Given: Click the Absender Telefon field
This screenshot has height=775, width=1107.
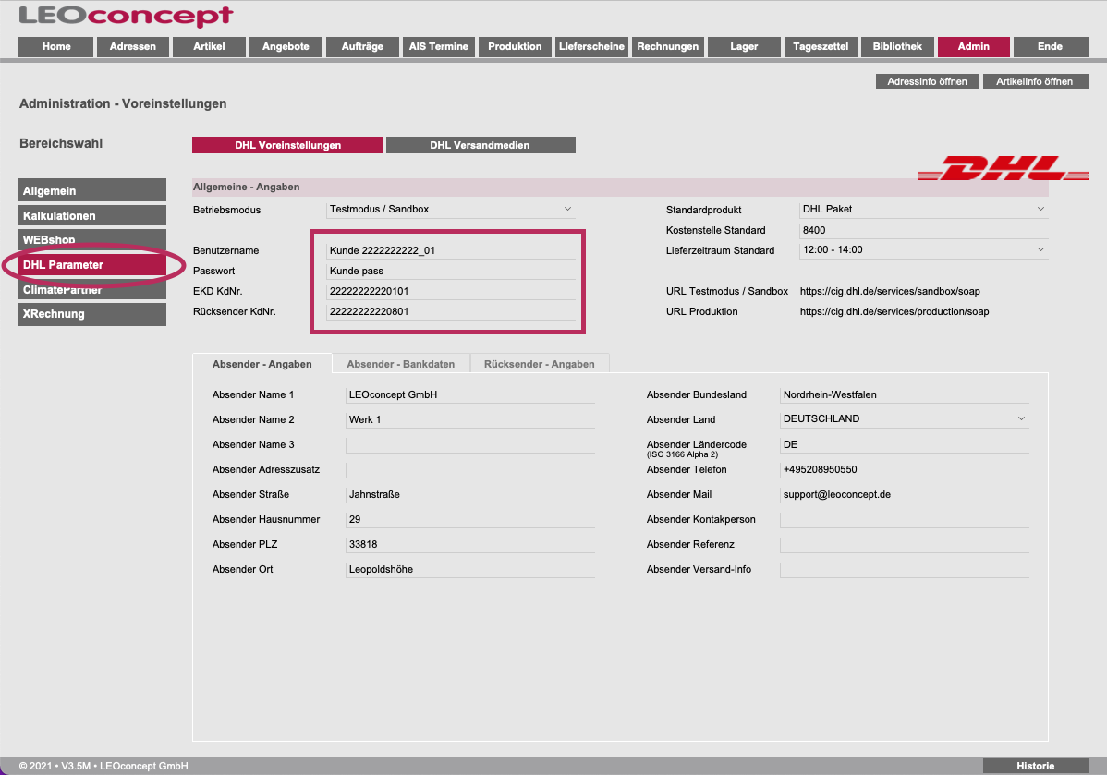Looking at the screenshot, I should [905, 469].
